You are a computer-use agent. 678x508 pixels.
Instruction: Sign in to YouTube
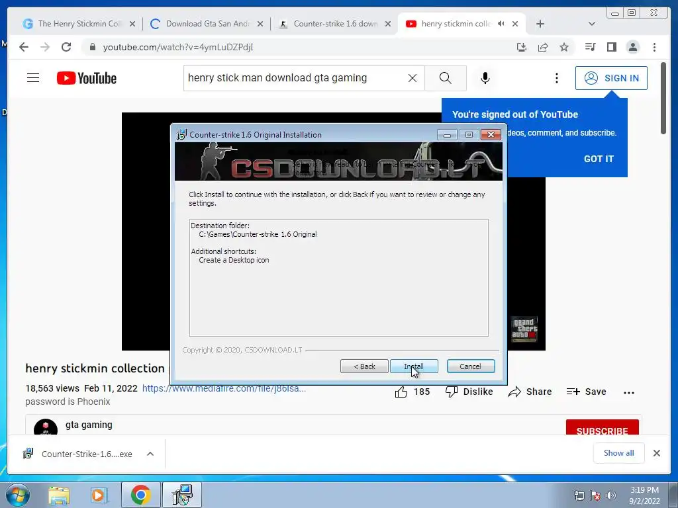(x=611, y=78)
